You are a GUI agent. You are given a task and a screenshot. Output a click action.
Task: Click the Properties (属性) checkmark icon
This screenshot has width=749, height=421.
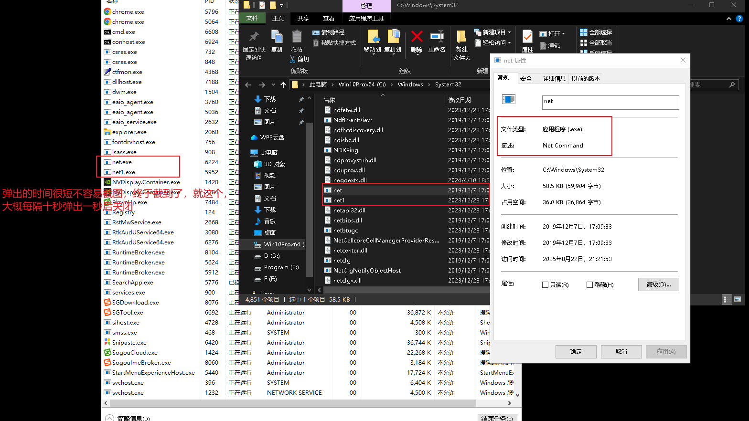click(x=527, y=37)
